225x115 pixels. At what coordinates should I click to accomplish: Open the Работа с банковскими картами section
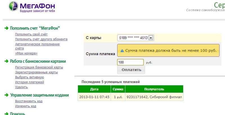point(38,61)
